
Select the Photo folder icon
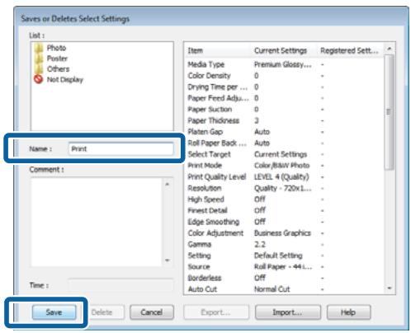(39, 48)
